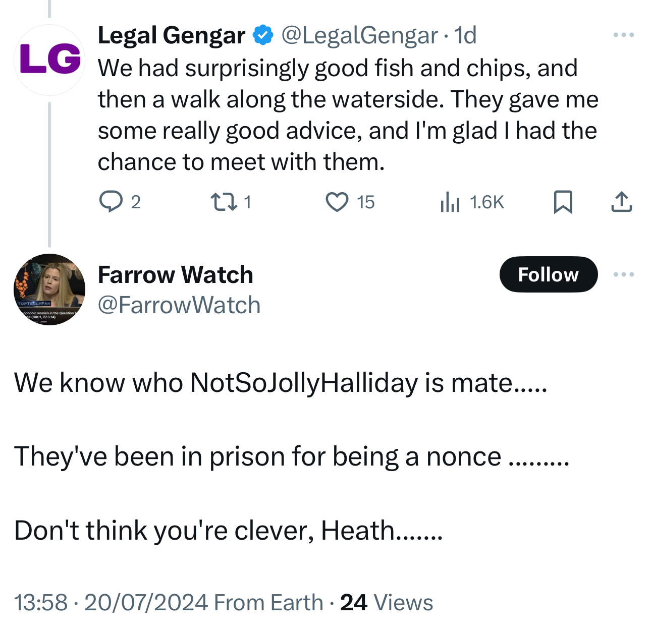
Task: Open Legal Gengar's LG profile avatar
Action: (x=49, y=60)
